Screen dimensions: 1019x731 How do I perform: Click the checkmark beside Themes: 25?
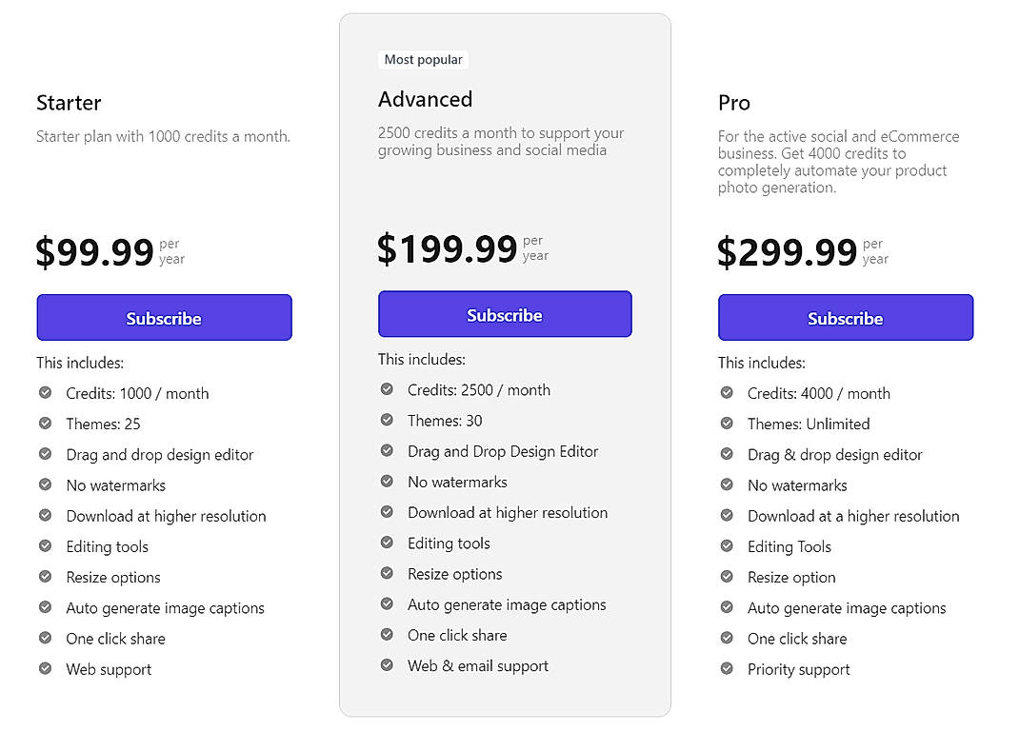click(46, 424)
